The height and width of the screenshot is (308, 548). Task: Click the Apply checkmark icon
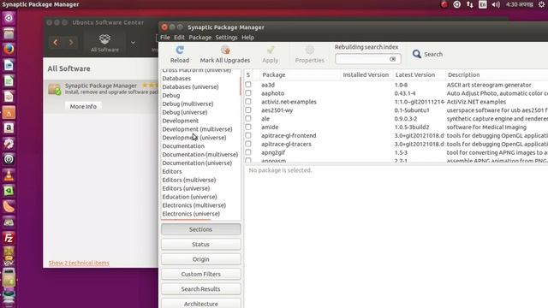click(271, 50)
